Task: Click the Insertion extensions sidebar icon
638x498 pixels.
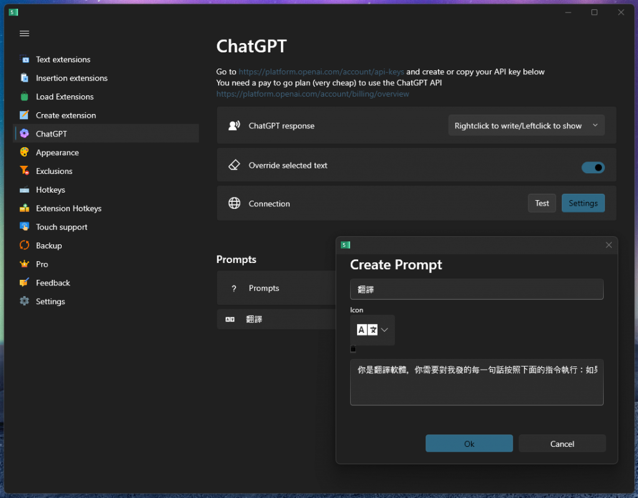Action: pos(24,78)
